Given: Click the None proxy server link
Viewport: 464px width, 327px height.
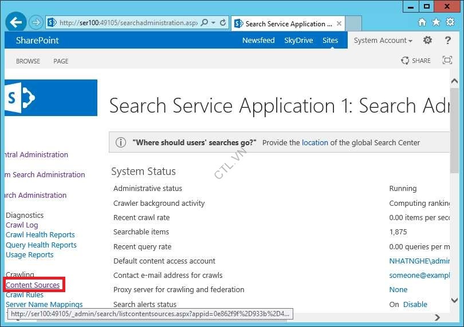Looking at the screenshot, I should click(x=398, y=289).
